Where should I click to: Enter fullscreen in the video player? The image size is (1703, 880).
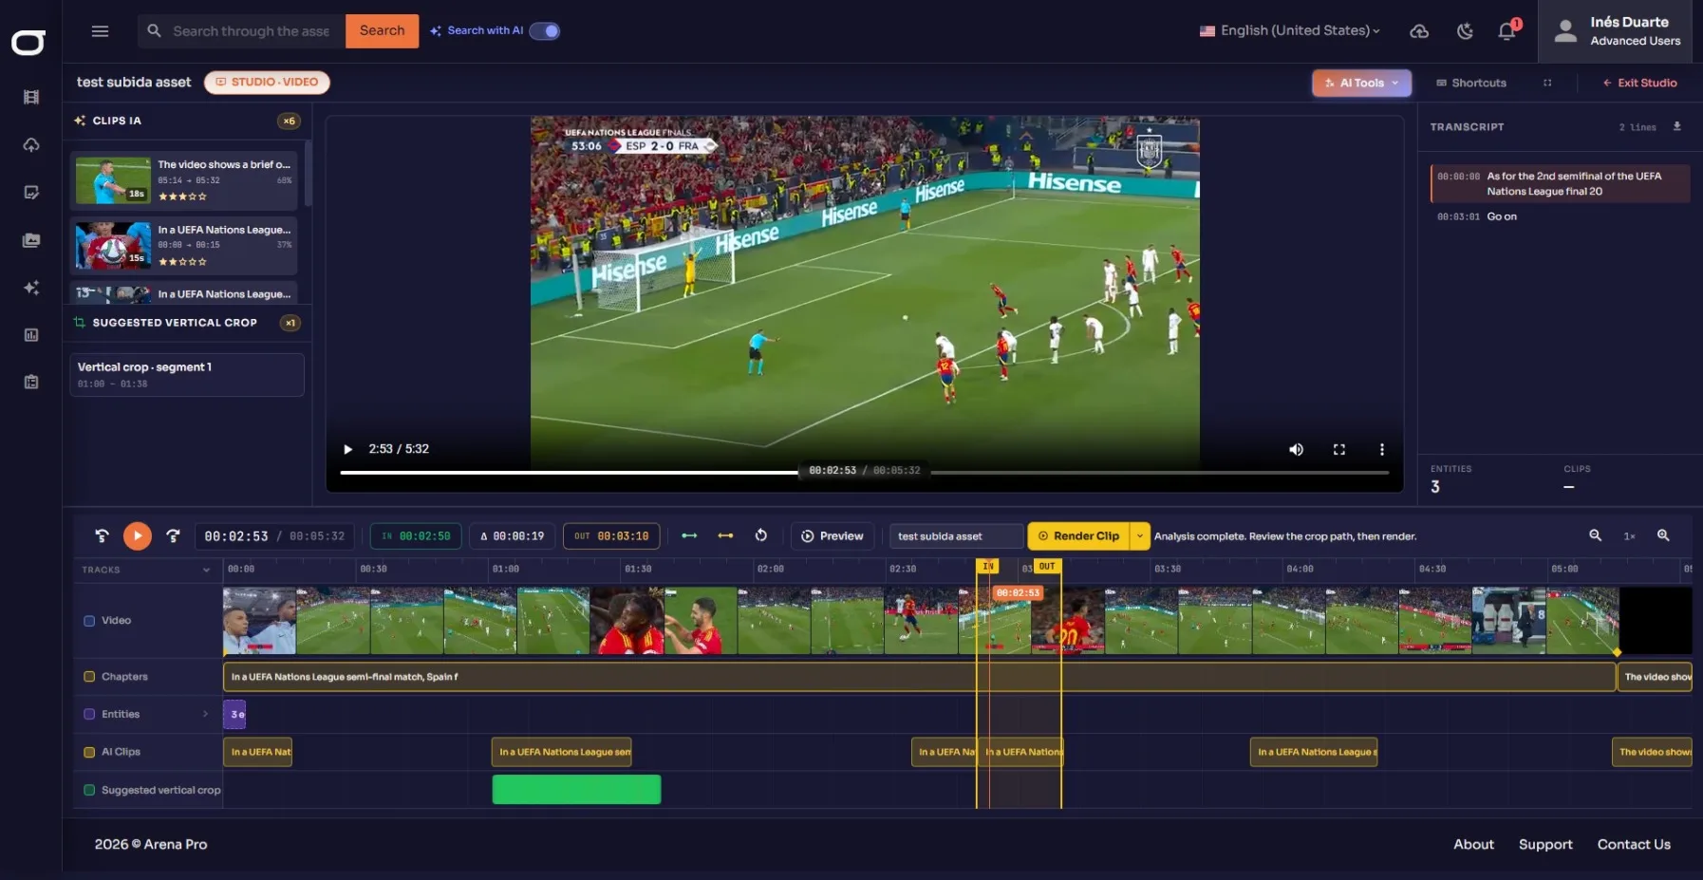coord(1339,449)
